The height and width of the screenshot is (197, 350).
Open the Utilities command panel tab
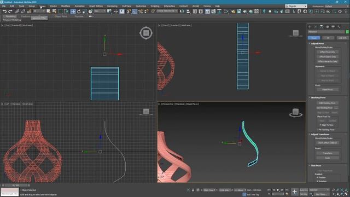click(339, 27)
